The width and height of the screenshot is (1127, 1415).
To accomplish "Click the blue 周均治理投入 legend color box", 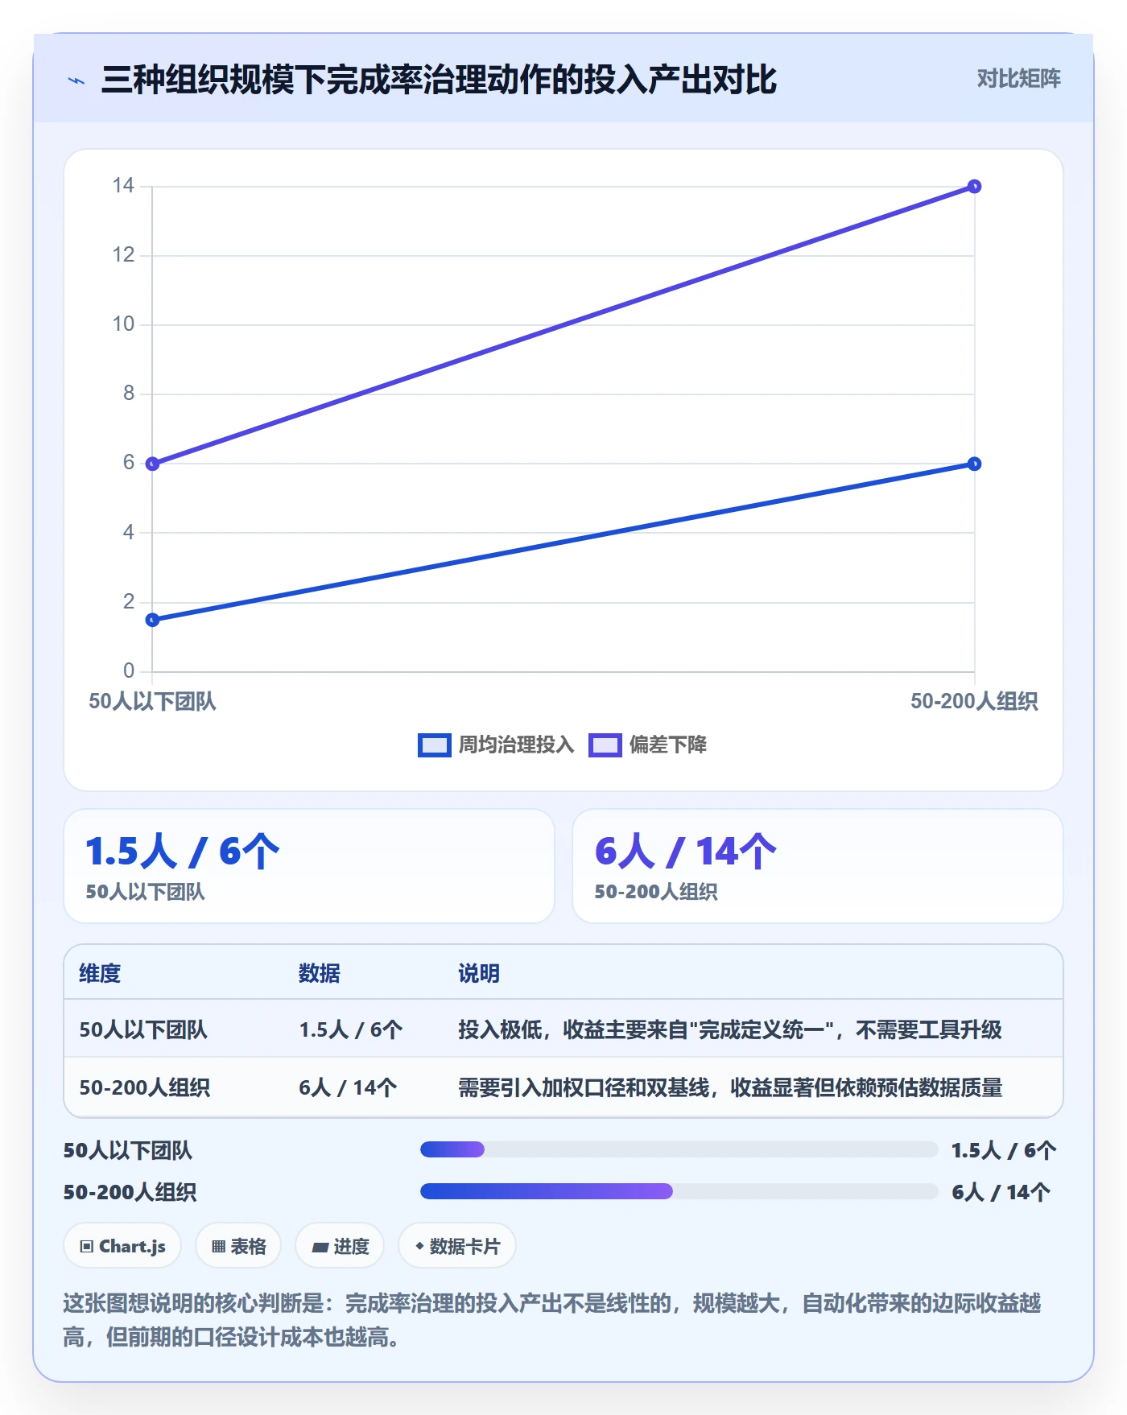I will point(435,745).
